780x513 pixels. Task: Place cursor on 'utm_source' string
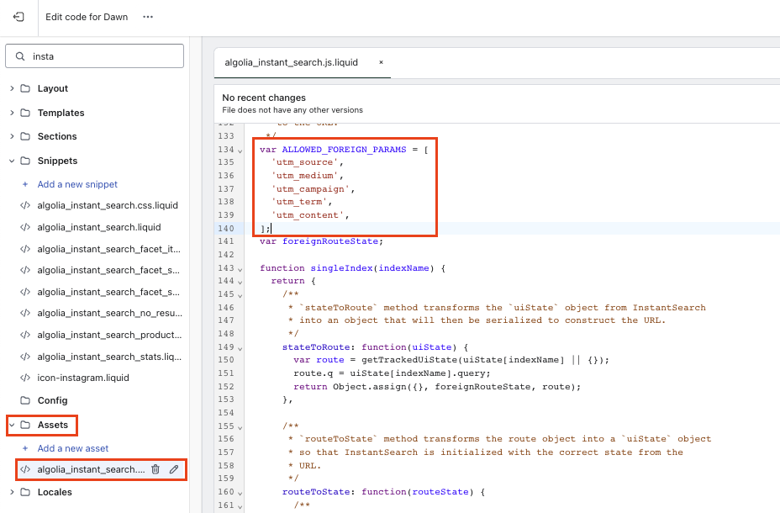tap(304, 162)
